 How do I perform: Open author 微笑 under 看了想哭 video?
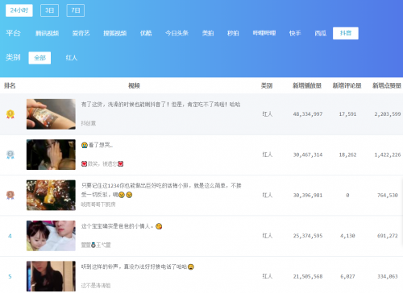[102, 163]
